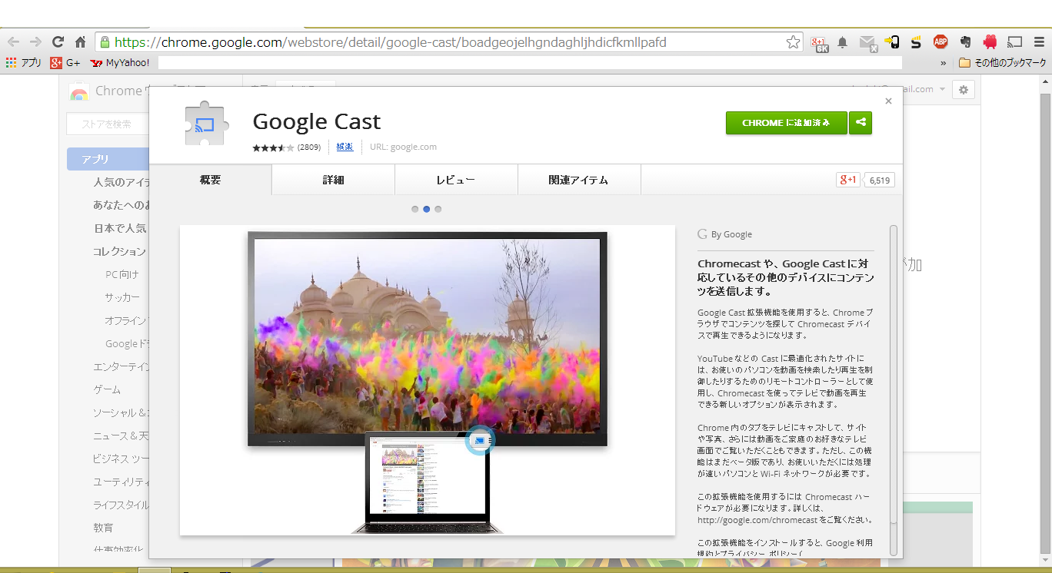Open ソーシャル sidebar category
The image size is (1052, 573).
pos(121,412)
